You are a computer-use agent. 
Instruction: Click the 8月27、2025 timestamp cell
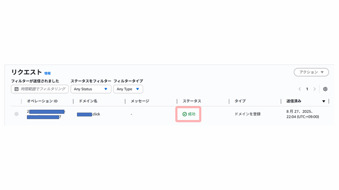pos(303,114)
